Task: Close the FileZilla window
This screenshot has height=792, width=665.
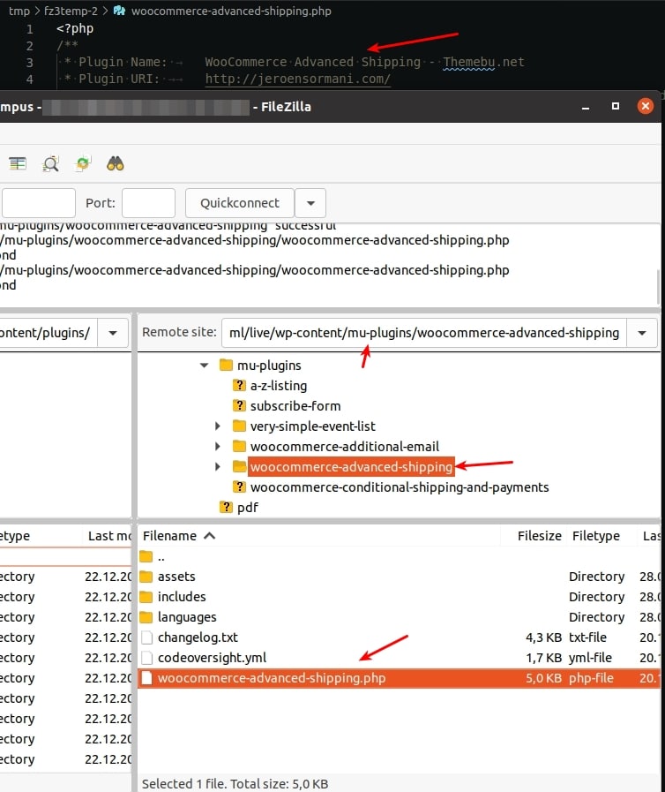Action: click(x=646, y=106)
